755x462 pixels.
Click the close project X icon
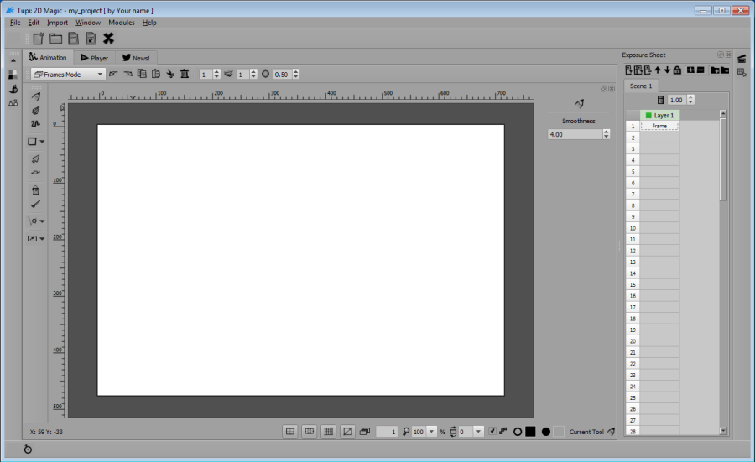click(108, 39)
